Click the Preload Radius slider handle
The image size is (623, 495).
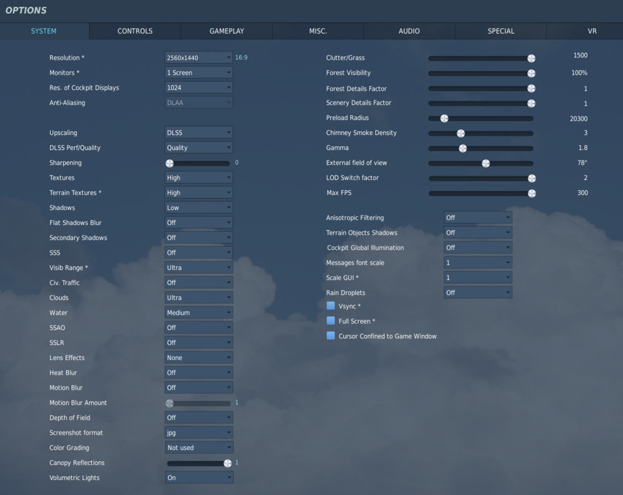pos(444,118)
